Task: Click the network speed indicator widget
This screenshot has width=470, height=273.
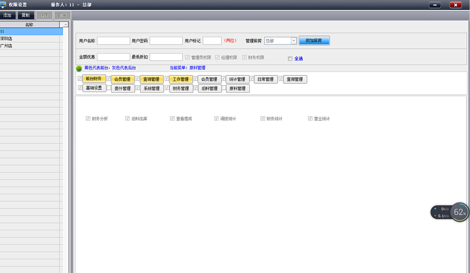Action: click(441, 212)
